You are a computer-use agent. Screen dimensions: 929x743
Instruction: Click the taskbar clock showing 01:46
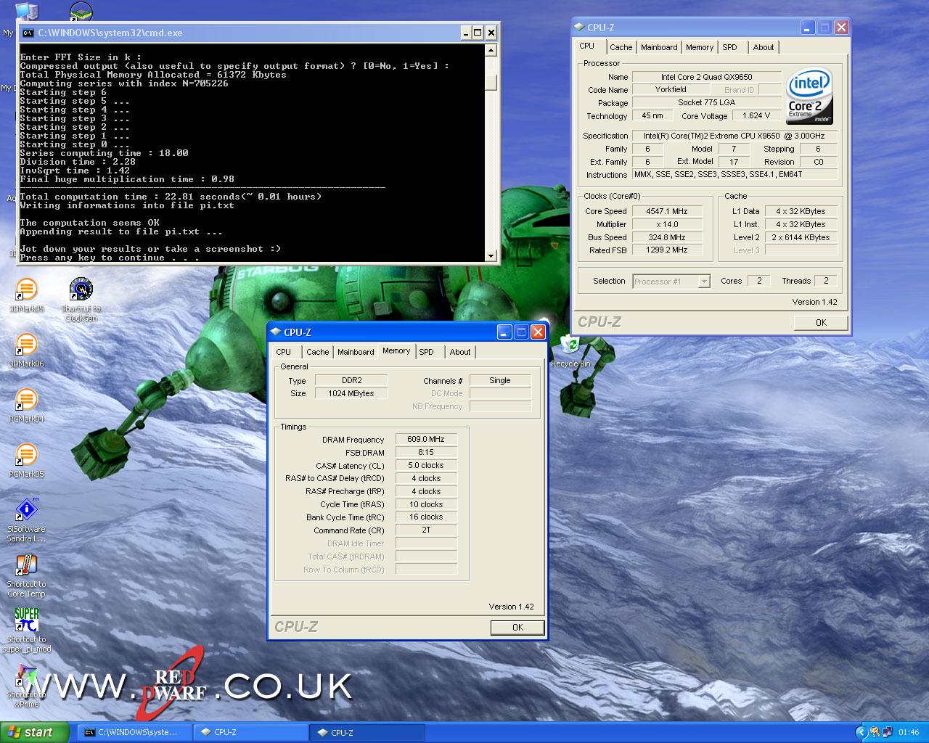click(x=909, y=733)
